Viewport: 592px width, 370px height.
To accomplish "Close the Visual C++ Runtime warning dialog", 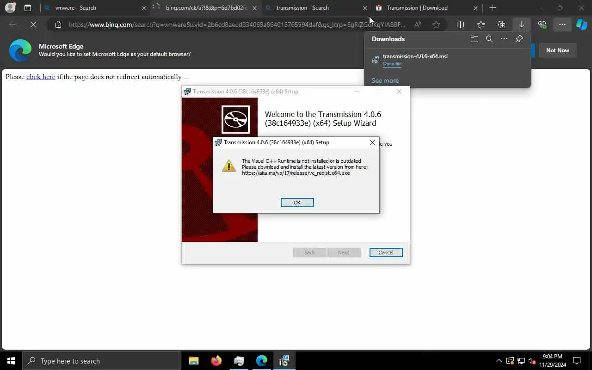I will pos(372,142).
